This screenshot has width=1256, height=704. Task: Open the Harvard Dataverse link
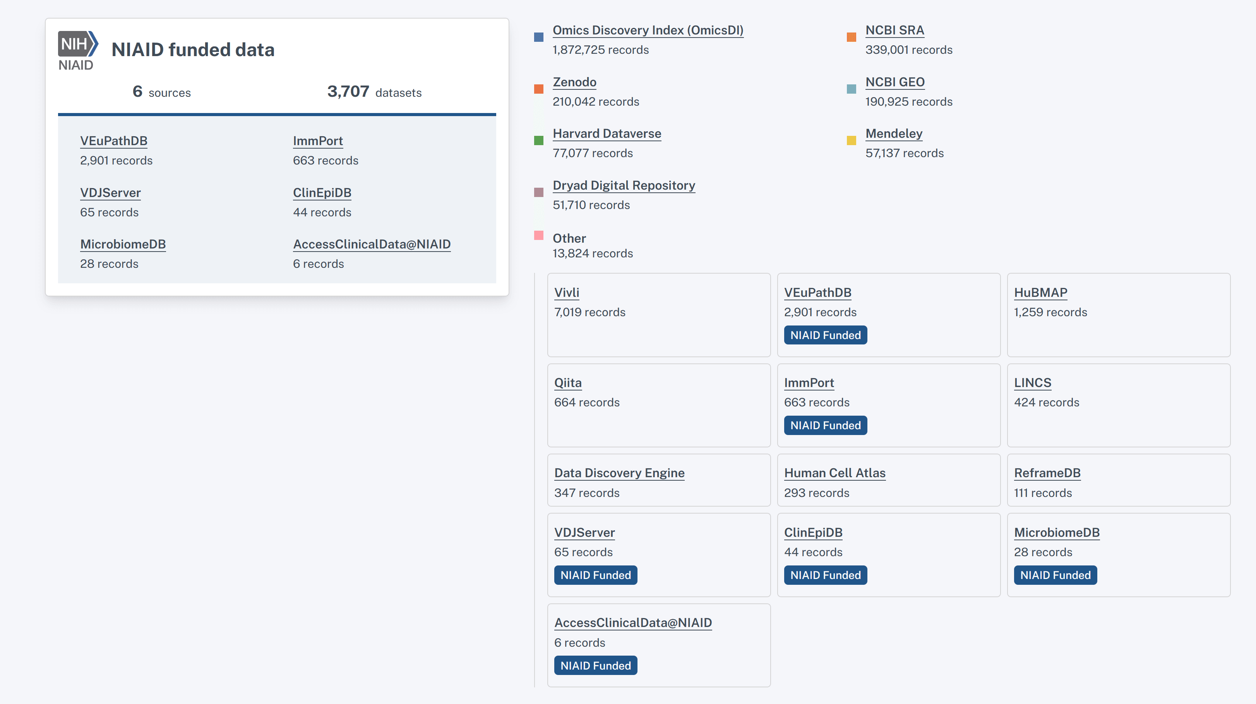pos(607,134)
